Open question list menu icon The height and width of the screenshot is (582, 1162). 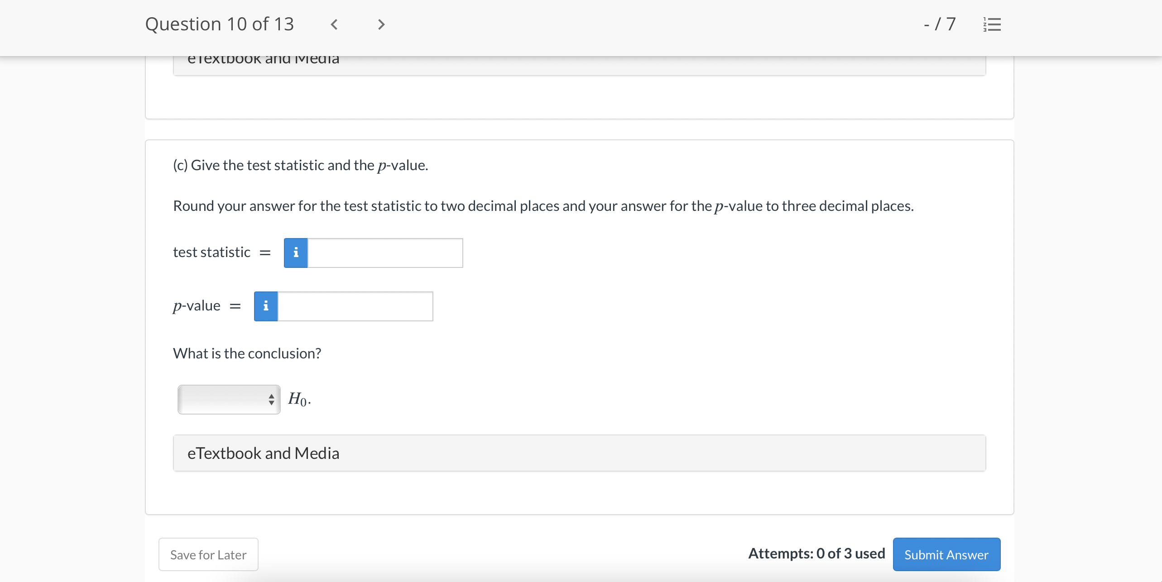(992, 24)
